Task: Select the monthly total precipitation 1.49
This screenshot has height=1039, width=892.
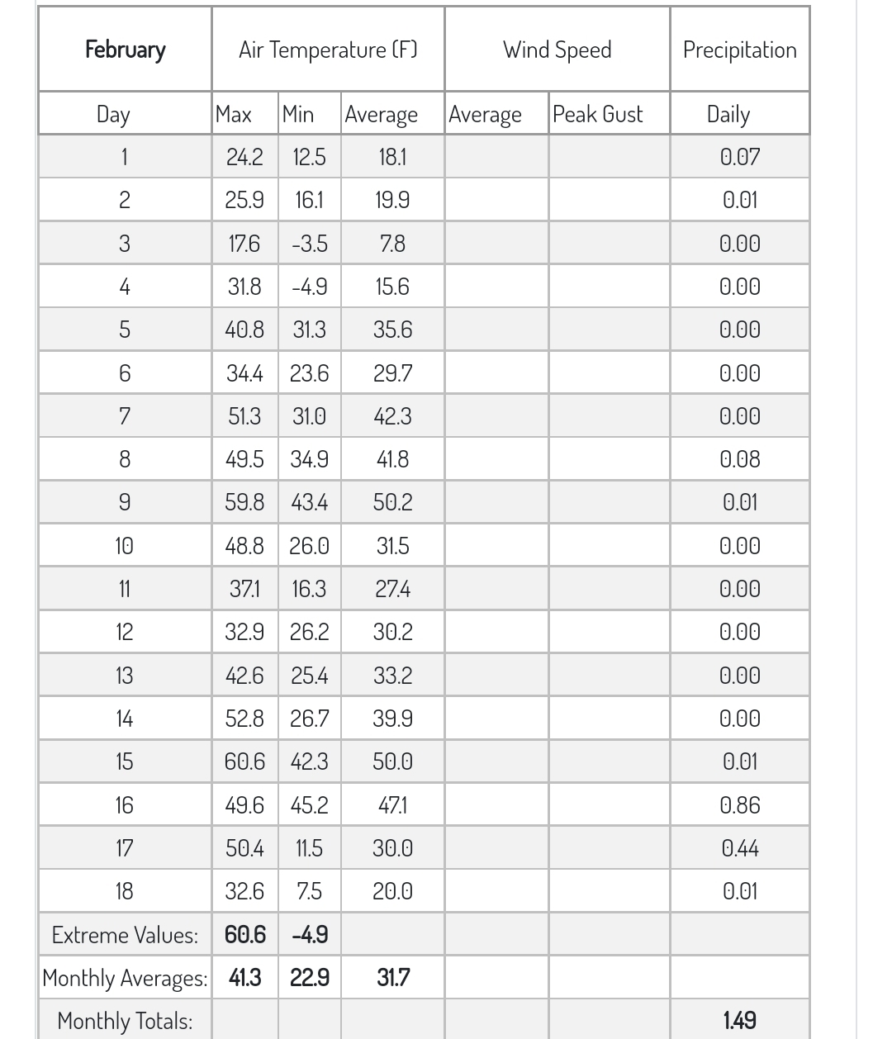Action: pos(740,1021)
